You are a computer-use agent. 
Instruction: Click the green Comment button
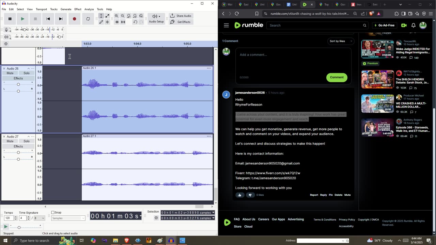(337, 77)
